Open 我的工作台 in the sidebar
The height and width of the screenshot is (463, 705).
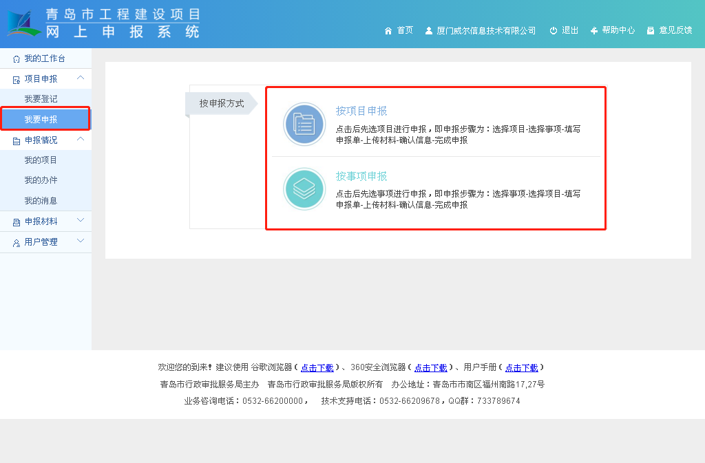pyautogui.click(x=45, y=58)
